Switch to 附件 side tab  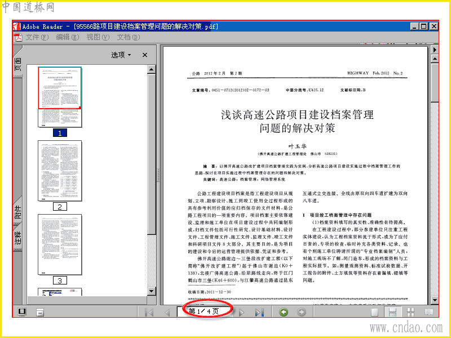(x=18, y=212)
